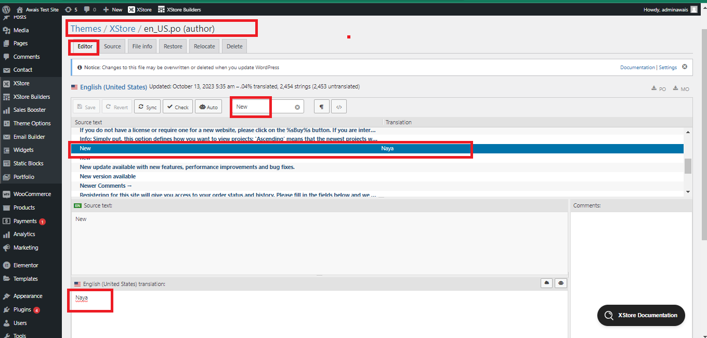The height and width of the screenshot is (338, 707).
Task: Click the Sync button
Action: coord(147,107)
